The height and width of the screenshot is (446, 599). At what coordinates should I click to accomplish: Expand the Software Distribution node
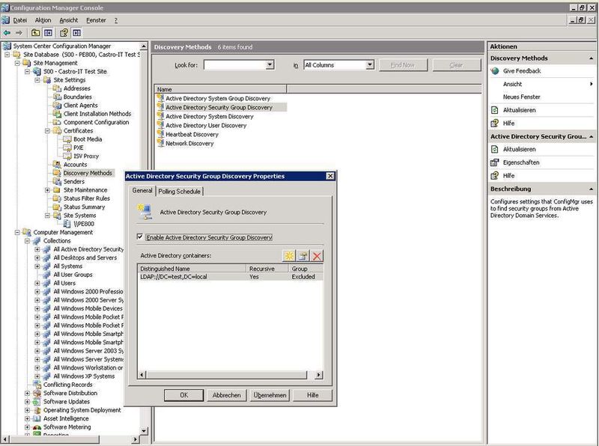[27, 393]
